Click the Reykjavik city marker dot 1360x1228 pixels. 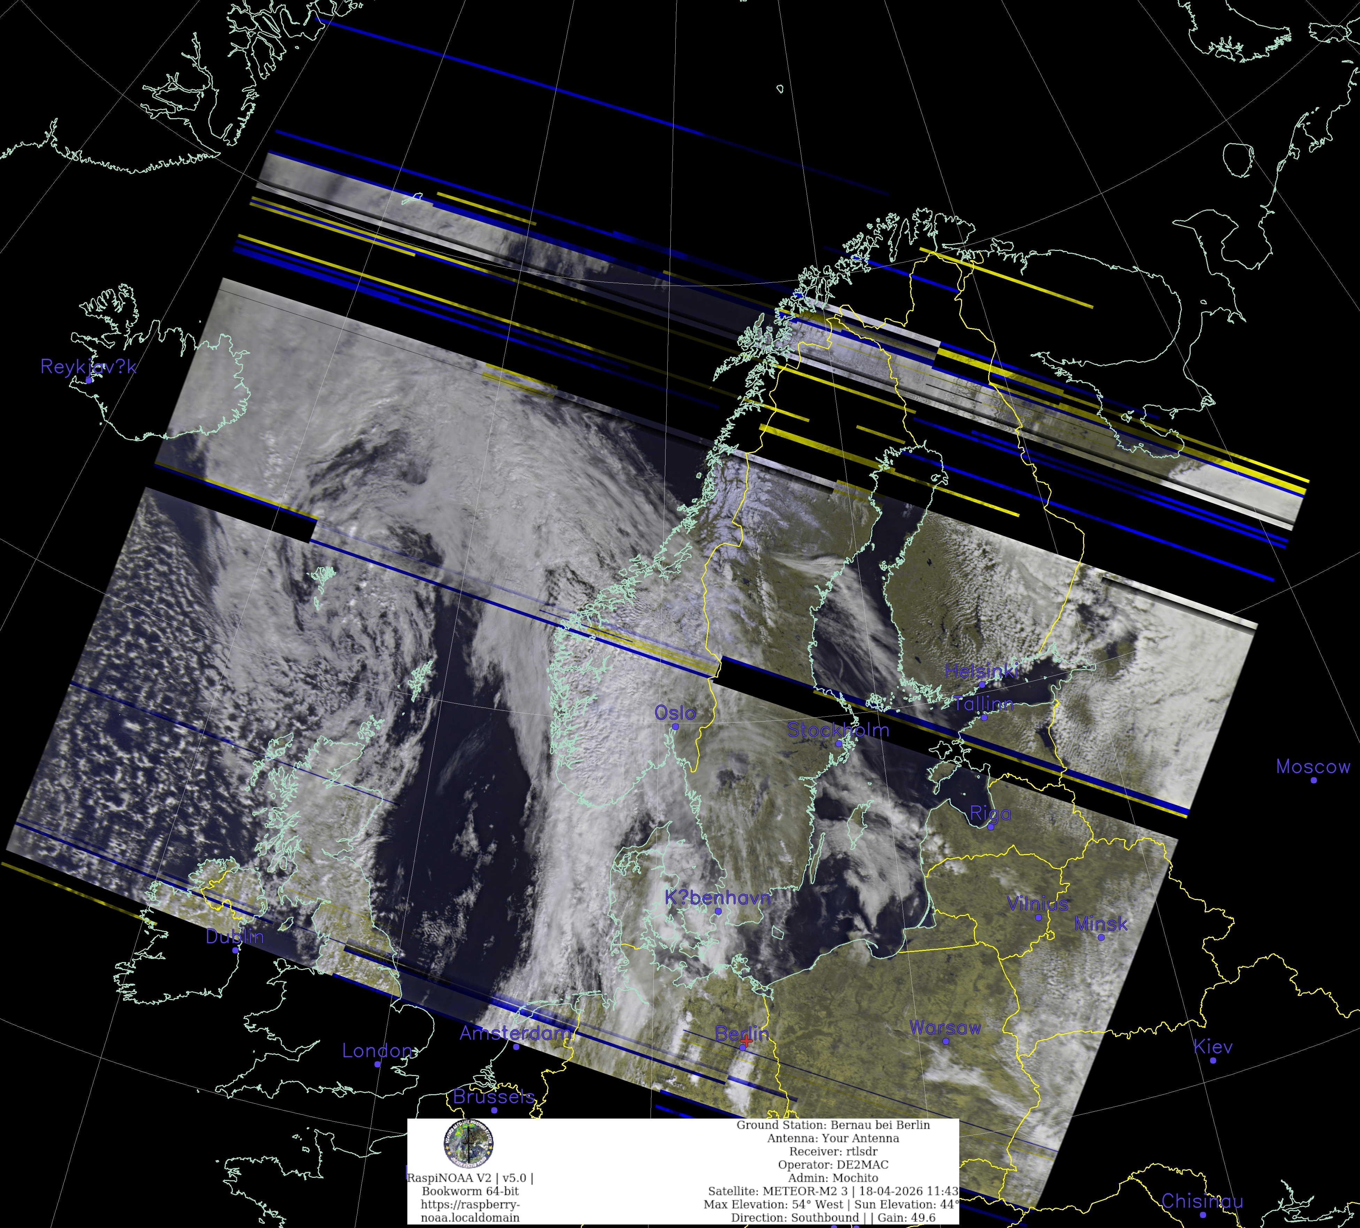pos(89,381)
